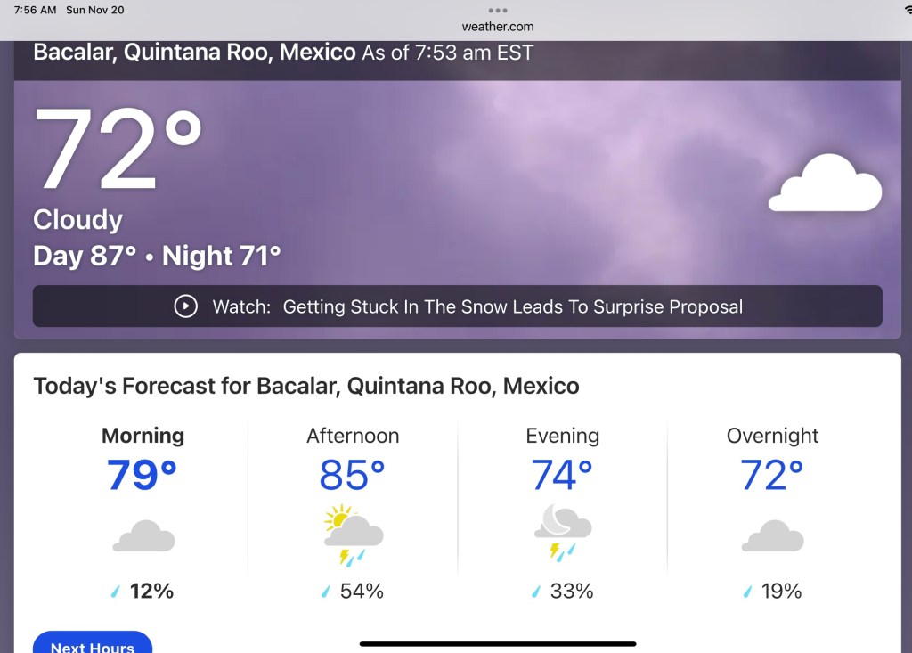Click the raindrop icon beside 33%
The image size is (912, 653).
[535, 592]
